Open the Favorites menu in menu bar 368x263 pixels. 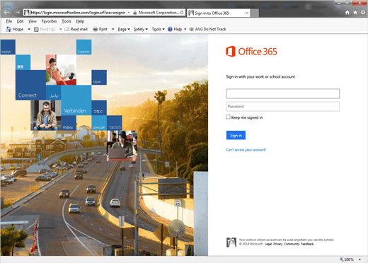coord(49,21)
